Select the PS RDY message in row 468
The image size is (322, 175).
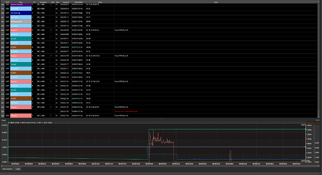tap(21, 47)
